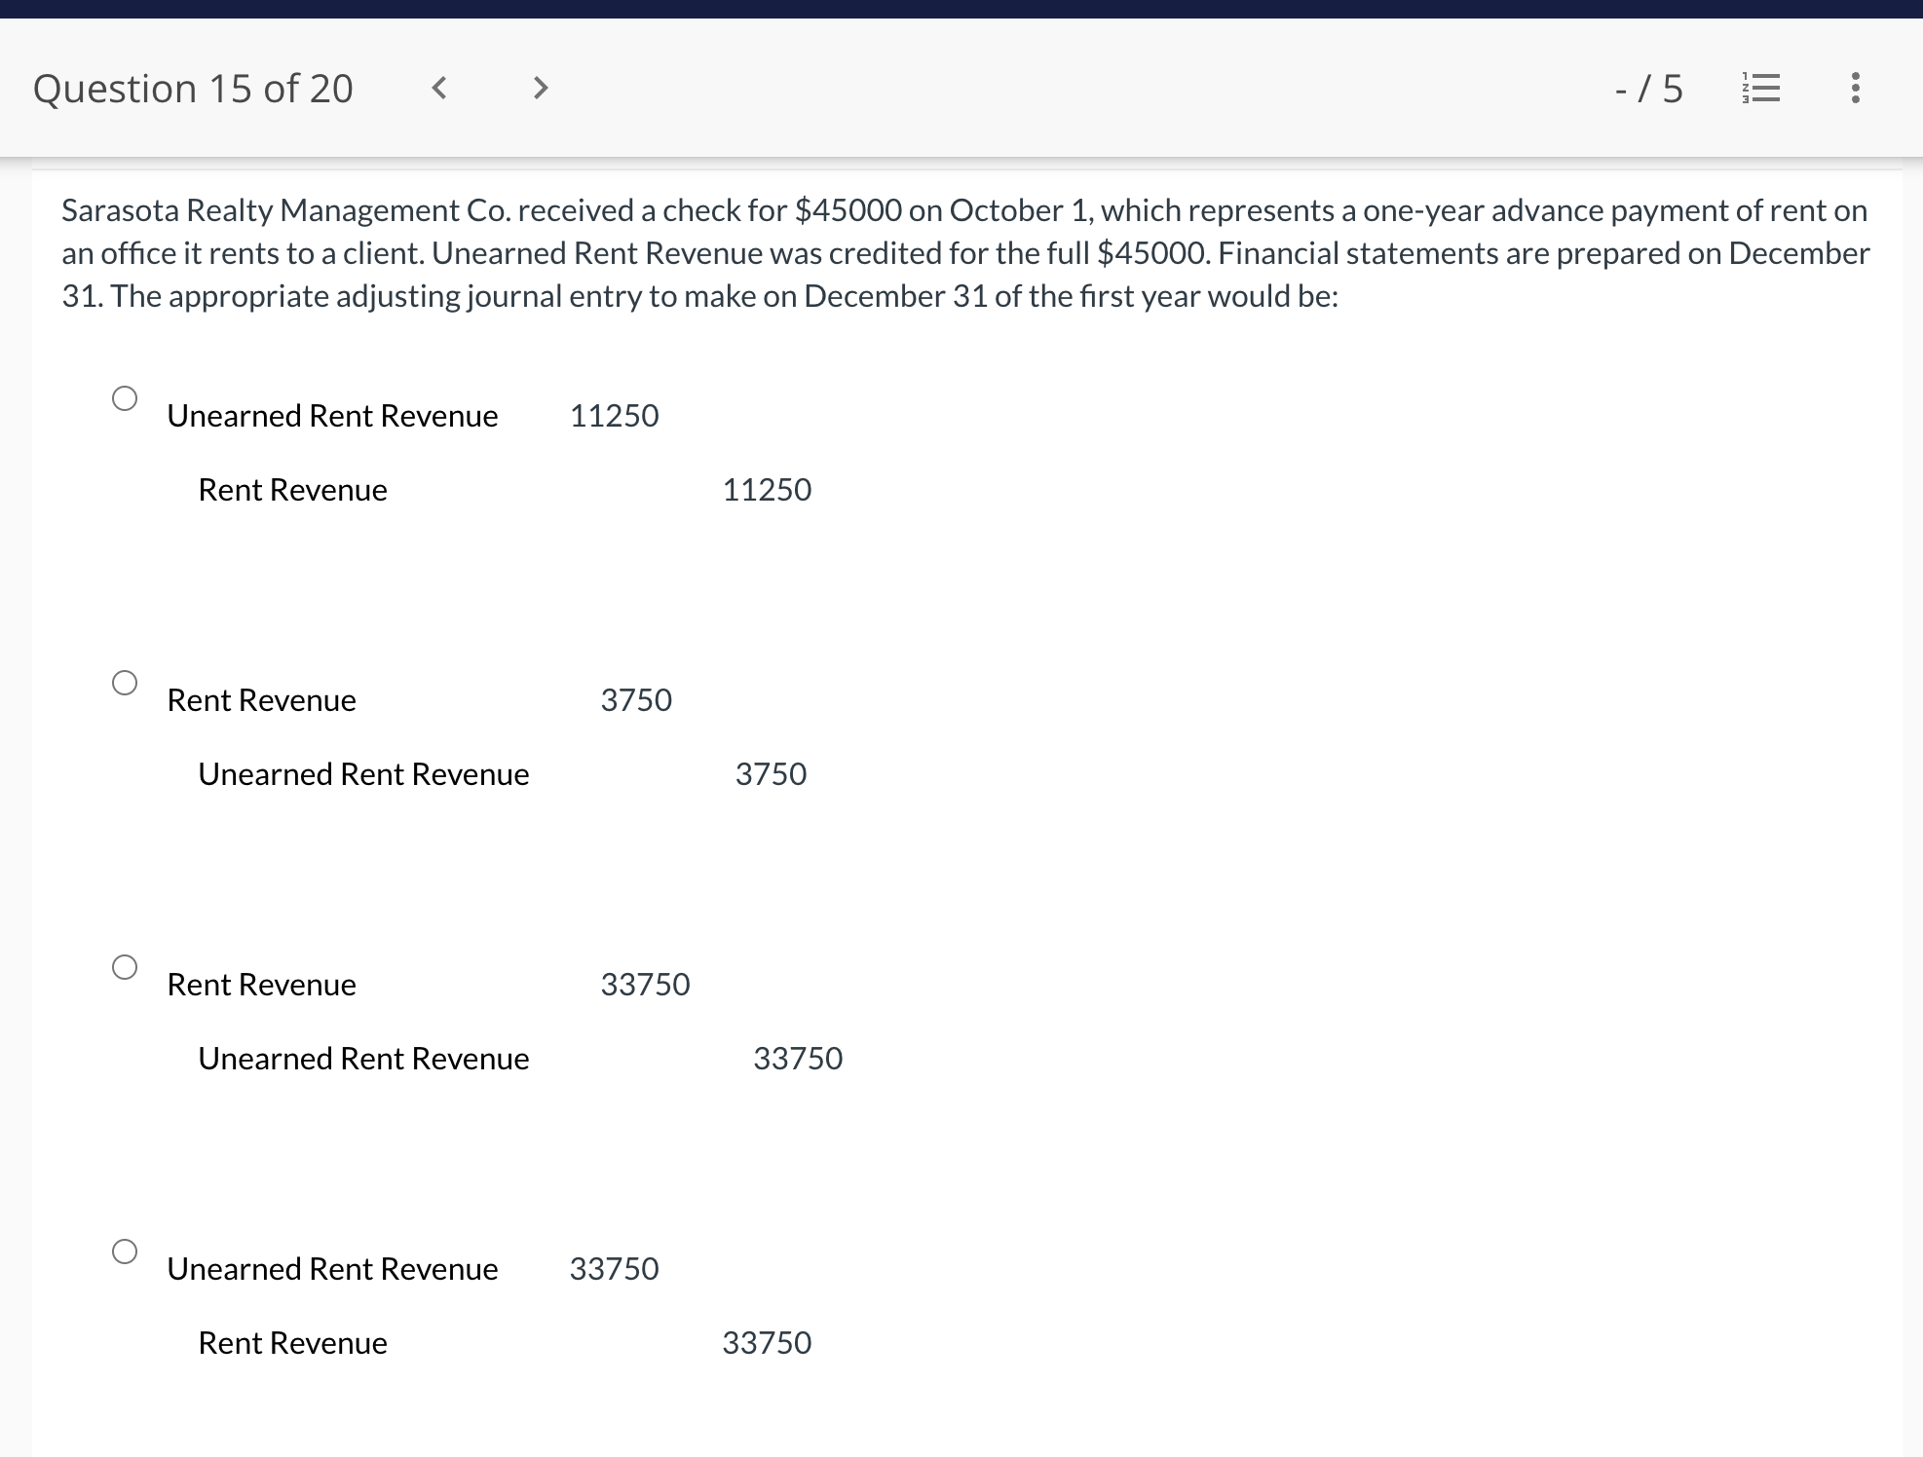Click the third option's 33750 debit amount
This screenshot has height=1457, width=1923.
(x=645, y=985)
